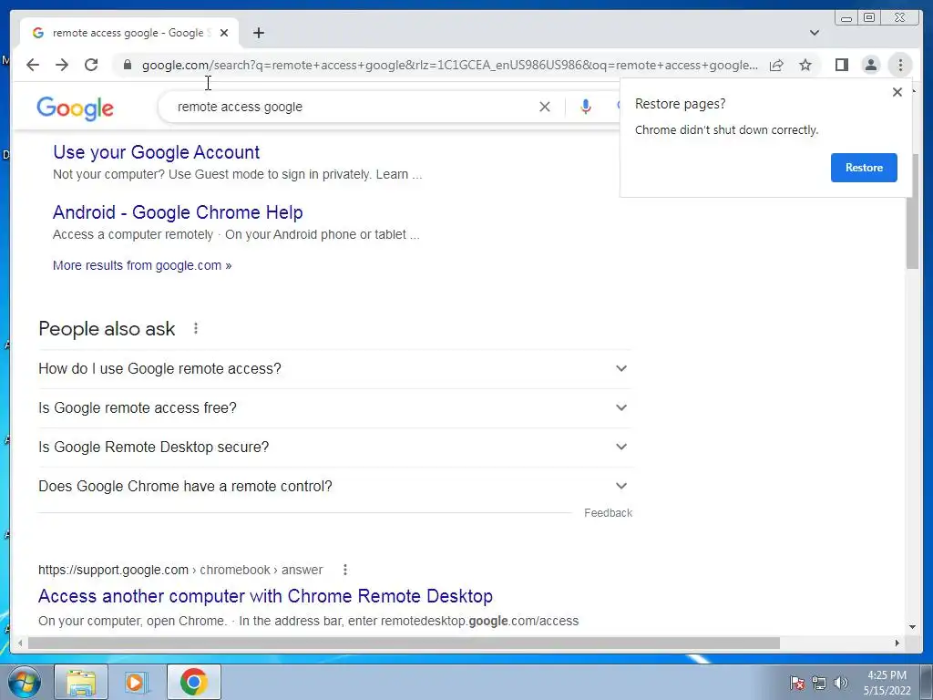
Task: Bookmark this page with the star
Action: tap(805, 65)
